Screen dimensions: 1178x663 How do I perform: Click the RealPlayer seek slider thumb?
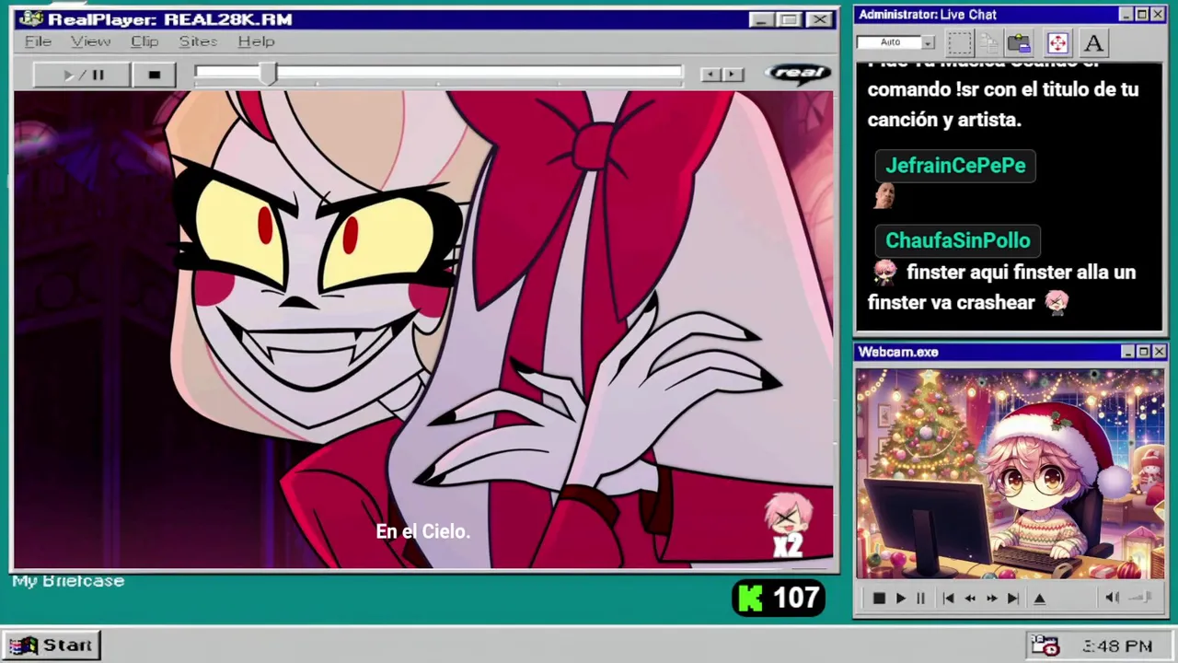tap(268, 75)
